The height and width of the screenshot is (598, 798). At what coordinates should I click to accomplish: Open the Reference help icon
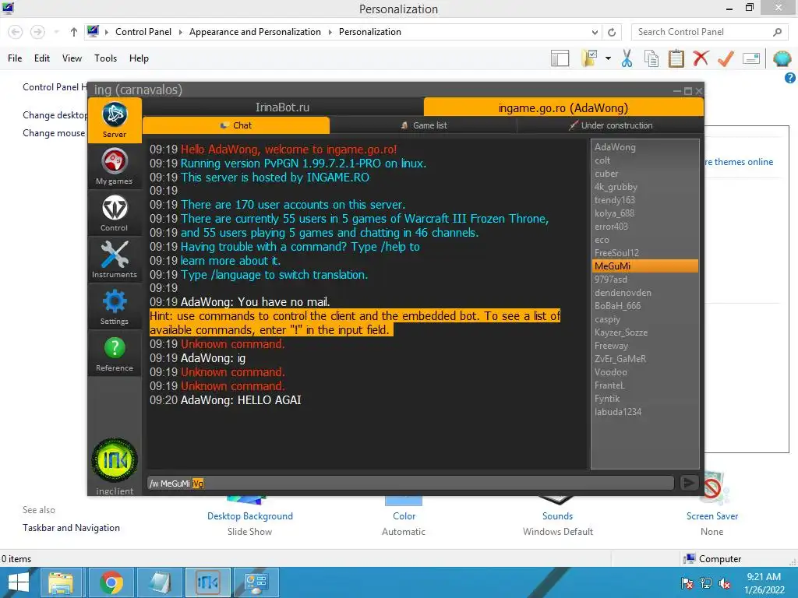[x=115, y=354]
